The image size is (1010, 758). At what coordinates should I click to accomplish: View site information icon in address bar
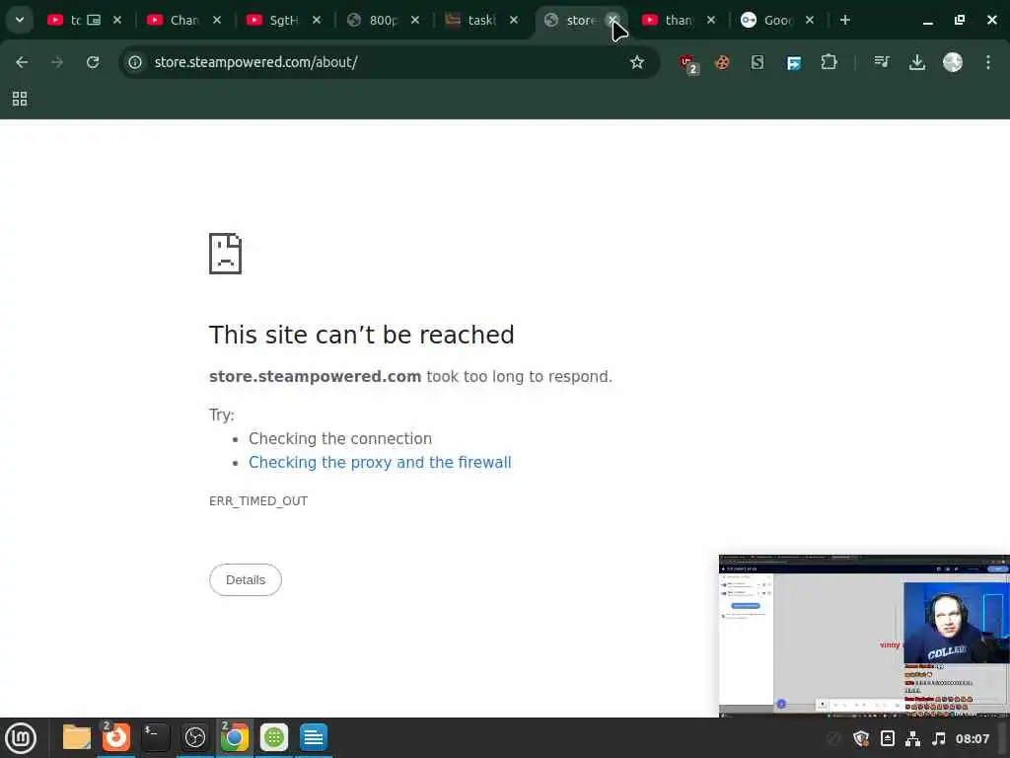coord(134,62)
